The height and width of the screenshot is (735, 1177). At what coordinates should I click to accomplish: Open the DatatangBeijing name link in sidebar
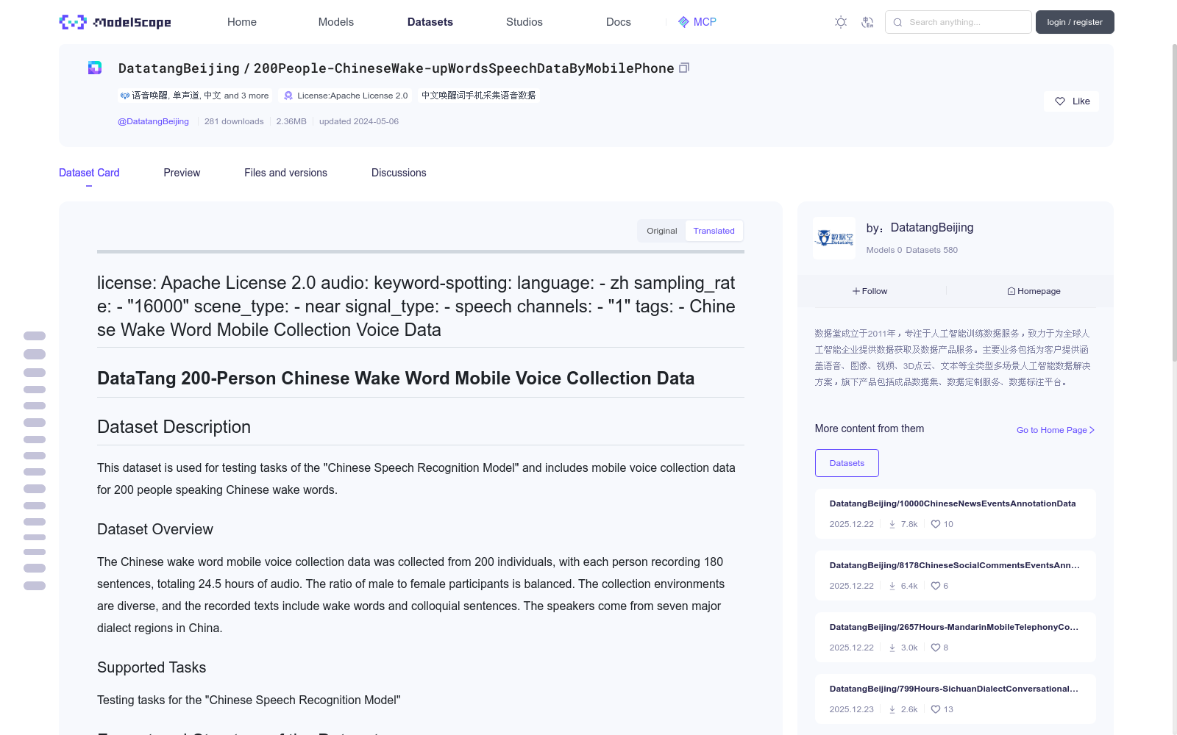point(931,228)
